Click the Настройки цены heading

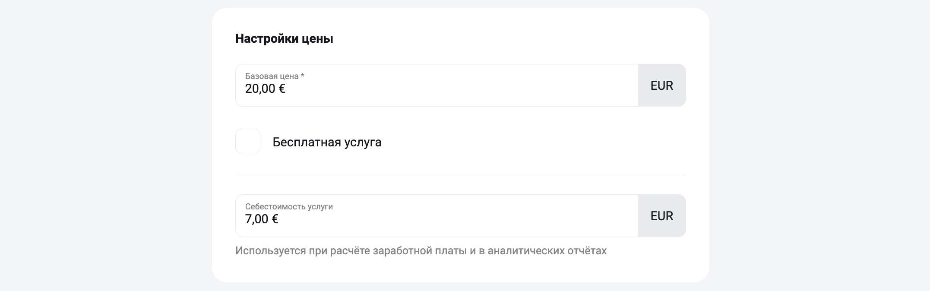(284, 39)
